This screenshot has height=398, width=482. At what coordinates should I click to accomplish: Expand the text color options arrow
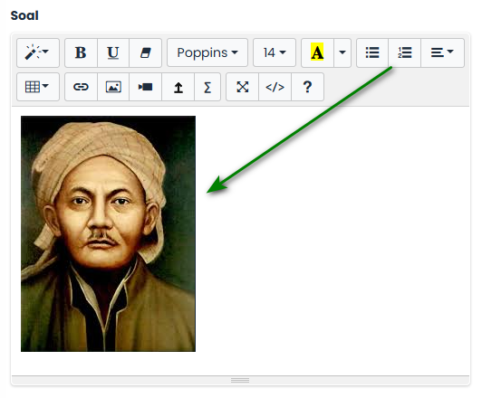click(x=342, y=52)
